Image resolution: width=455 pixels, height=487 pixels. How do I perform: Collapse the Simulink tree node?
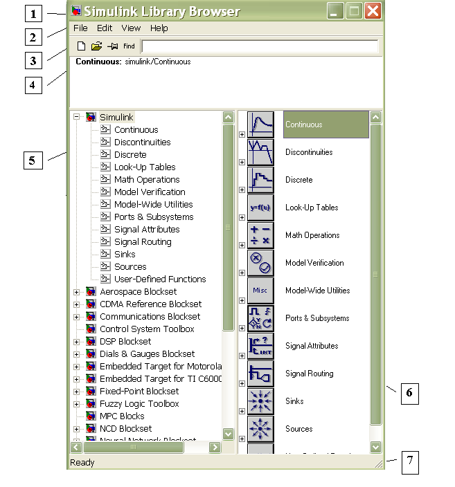[x=76, y=117]
